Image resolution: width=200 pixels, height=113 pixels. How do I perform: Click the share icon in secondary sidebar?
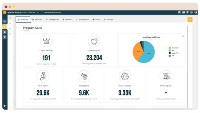coord(10,23)
